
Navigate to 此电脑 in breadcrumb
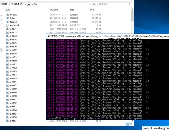[5, 4]
